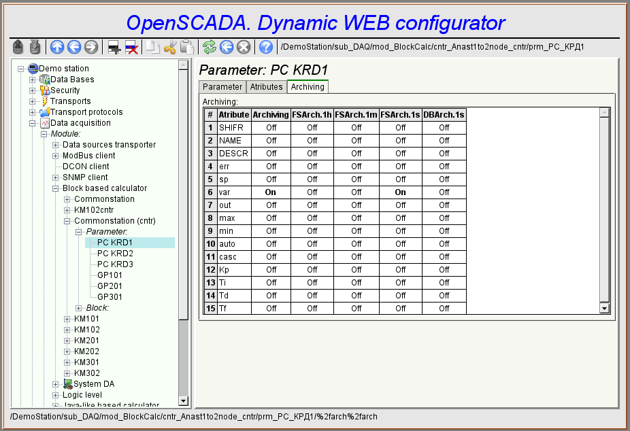This screenshot has width=630, height=431.
Task: Toggle the var row Archiving On cell
Action: click(271, 192)
